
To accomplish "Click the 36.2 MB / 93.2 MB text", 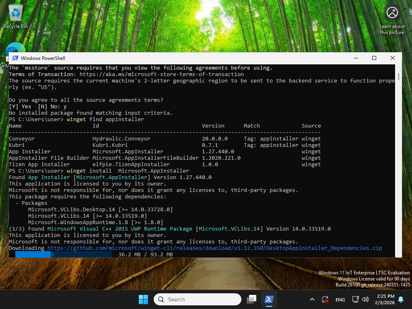I will (x=146, y=254).
